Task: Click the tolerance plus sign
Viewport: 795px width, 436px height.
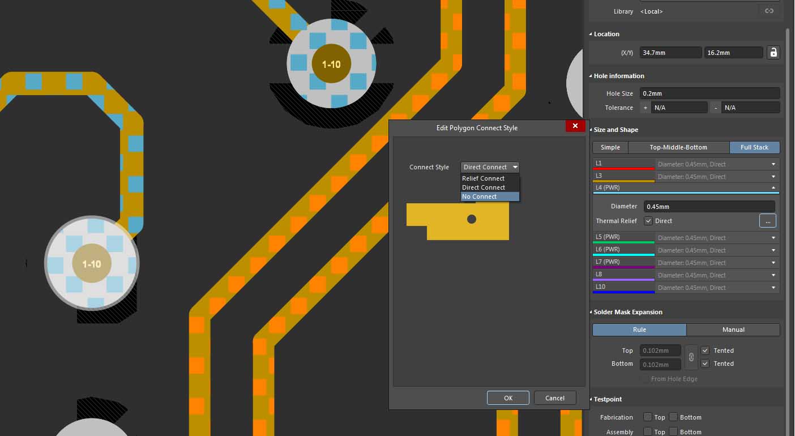Action: pyautogui.click(x=645, y=108)
